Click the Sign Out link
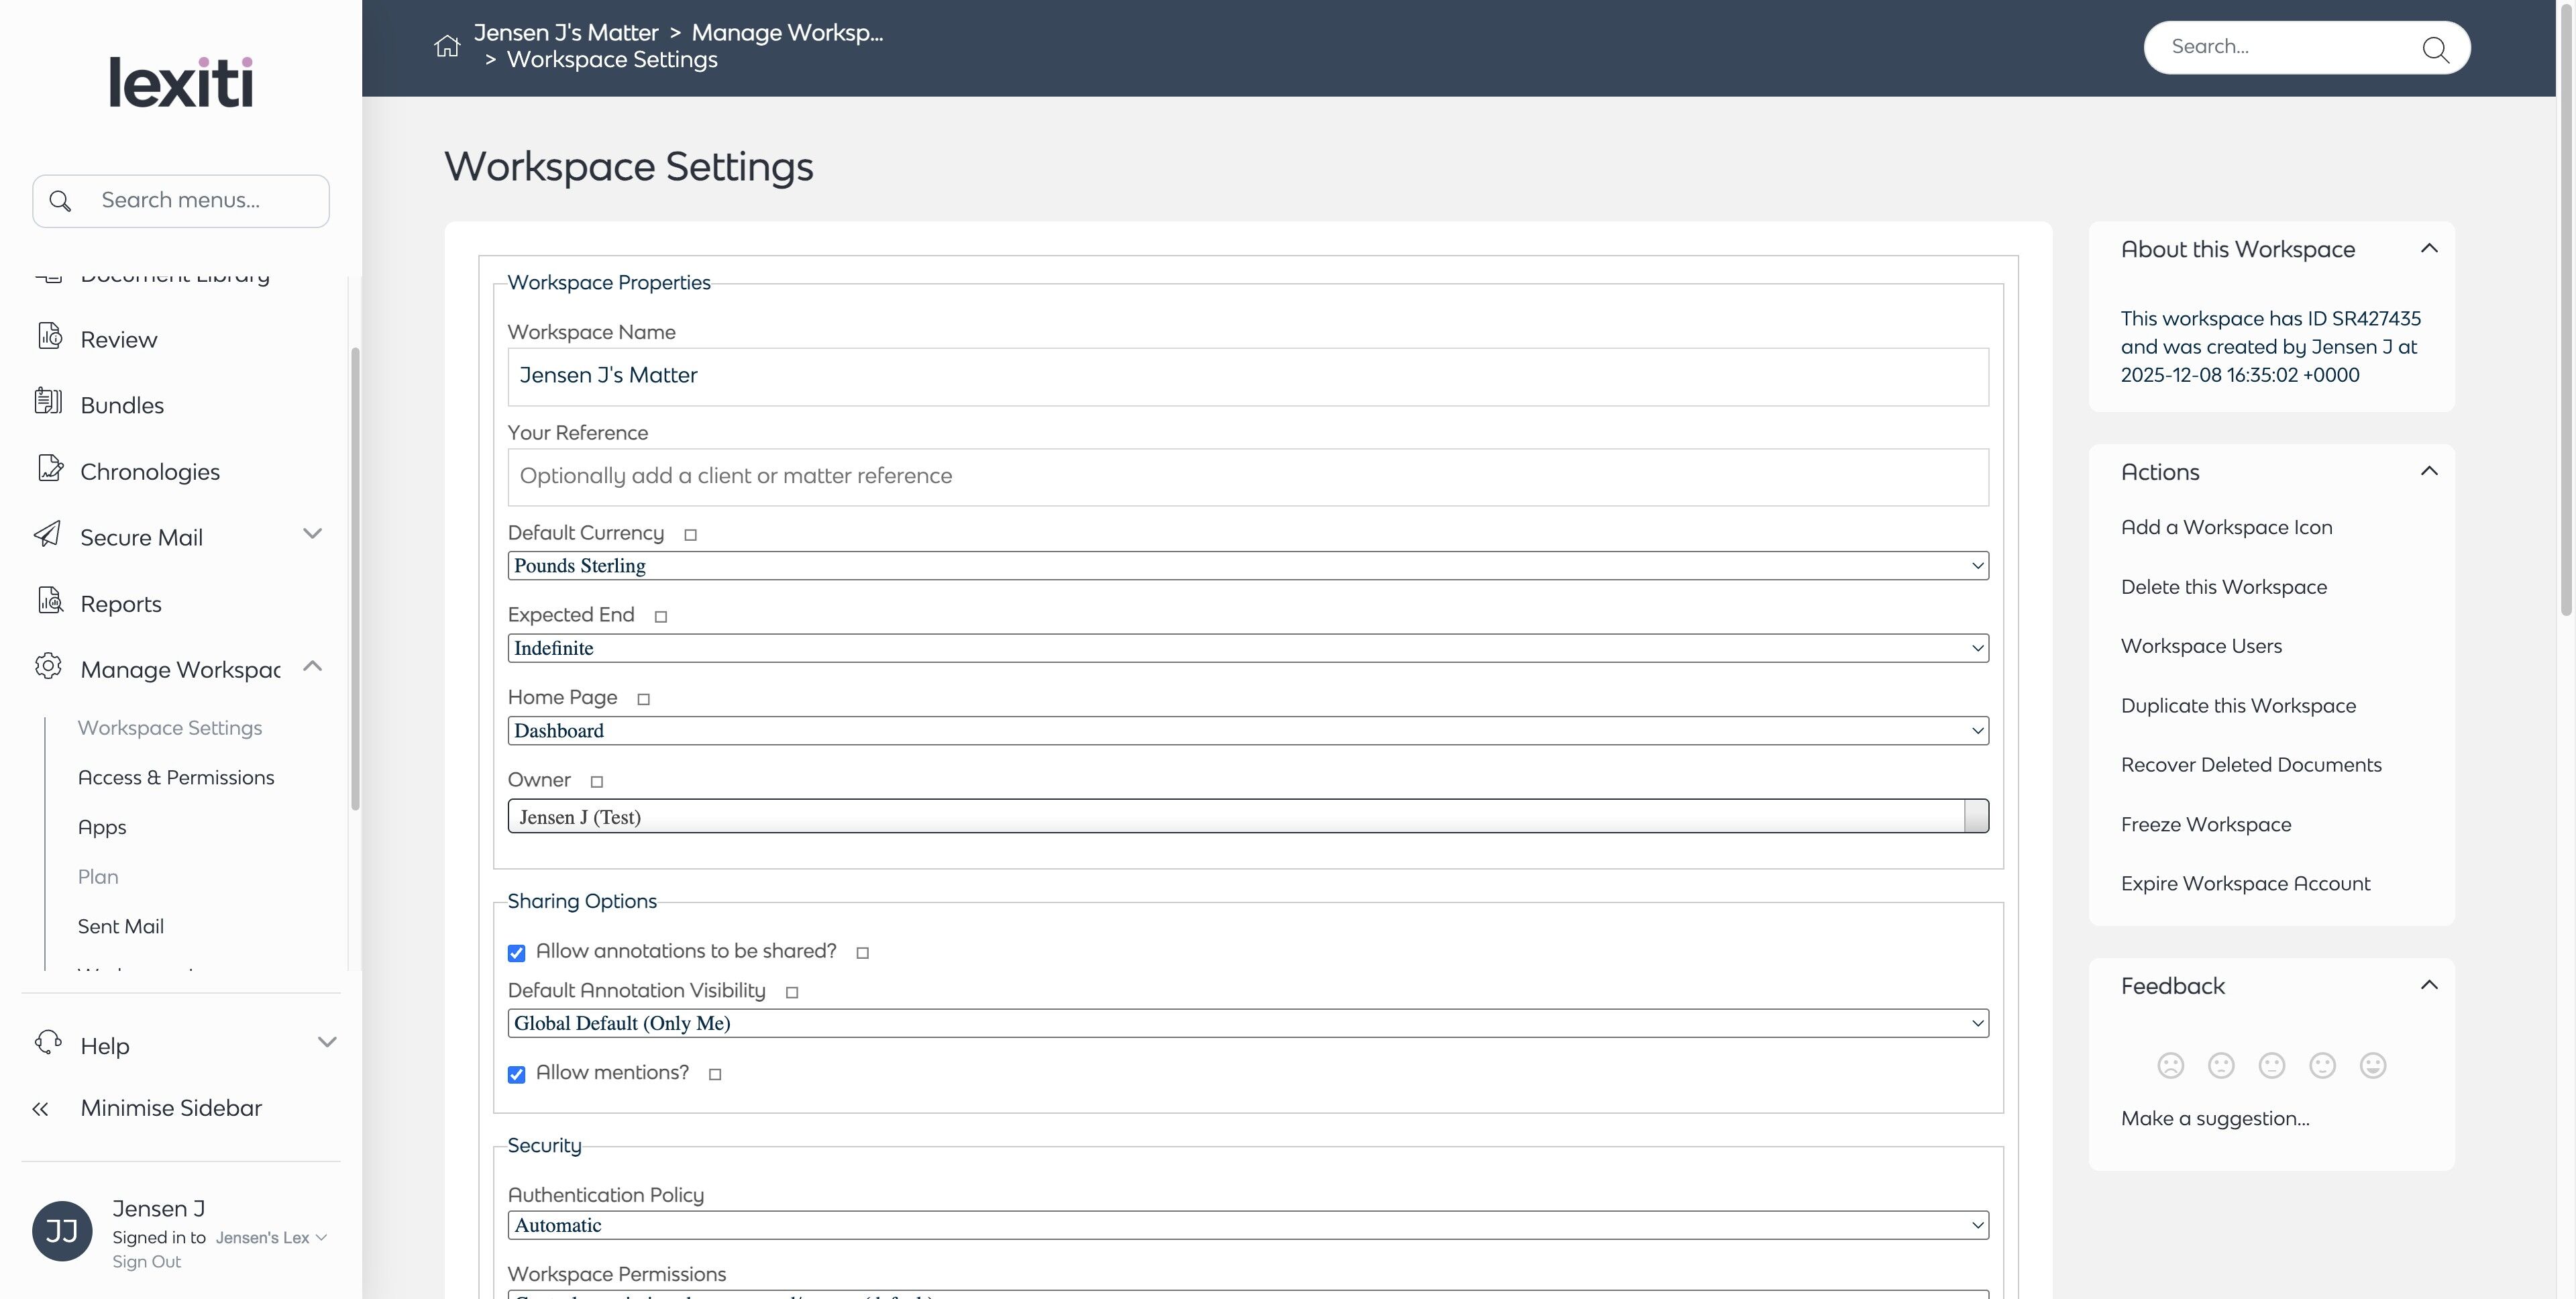Viewport: 2576px width, 1299px height. [146, 1262]
